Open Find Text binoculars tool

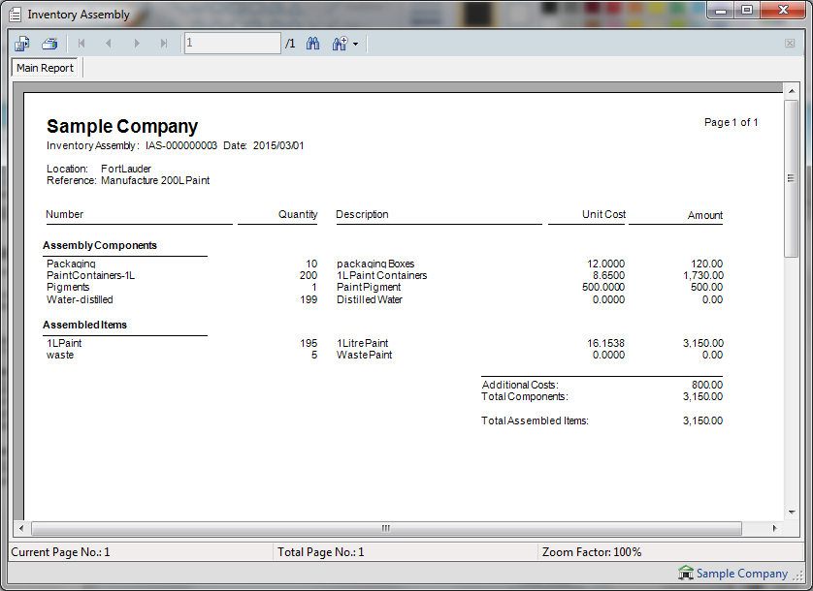coord(313,44)
